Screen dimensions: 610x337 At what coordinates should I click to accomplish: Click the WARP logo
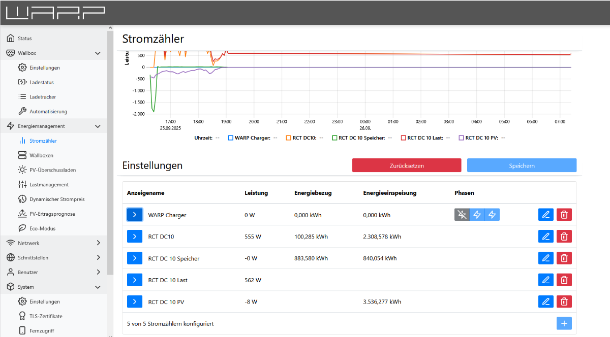(55, 13)
